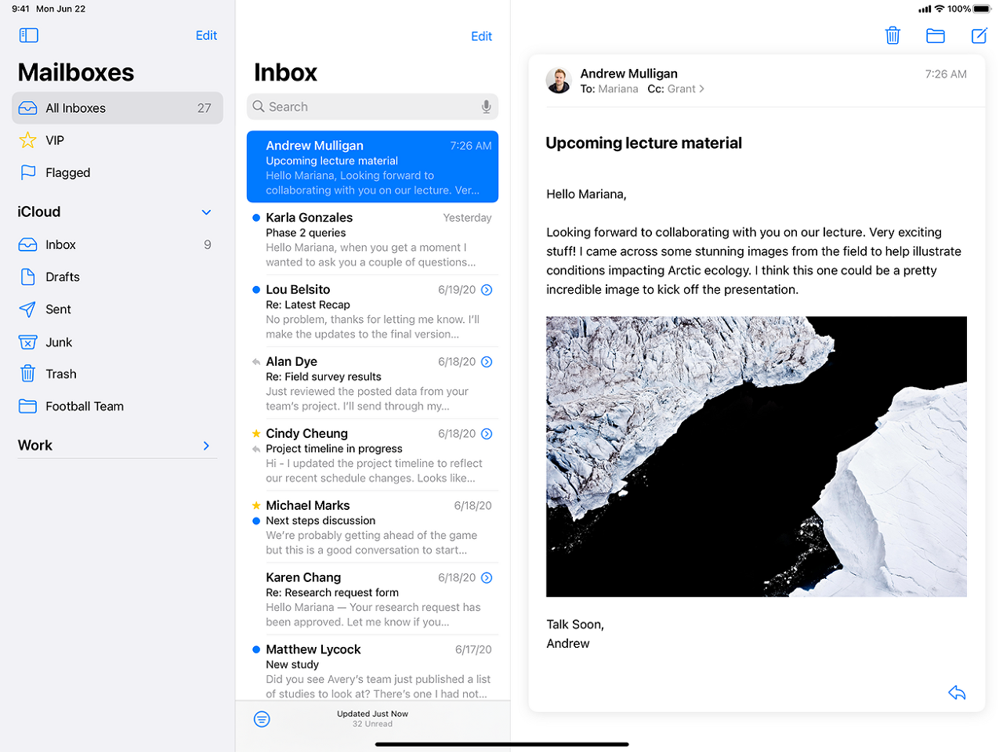Click the VIP star icon
1003x752 pixels.
coord(27,140)
